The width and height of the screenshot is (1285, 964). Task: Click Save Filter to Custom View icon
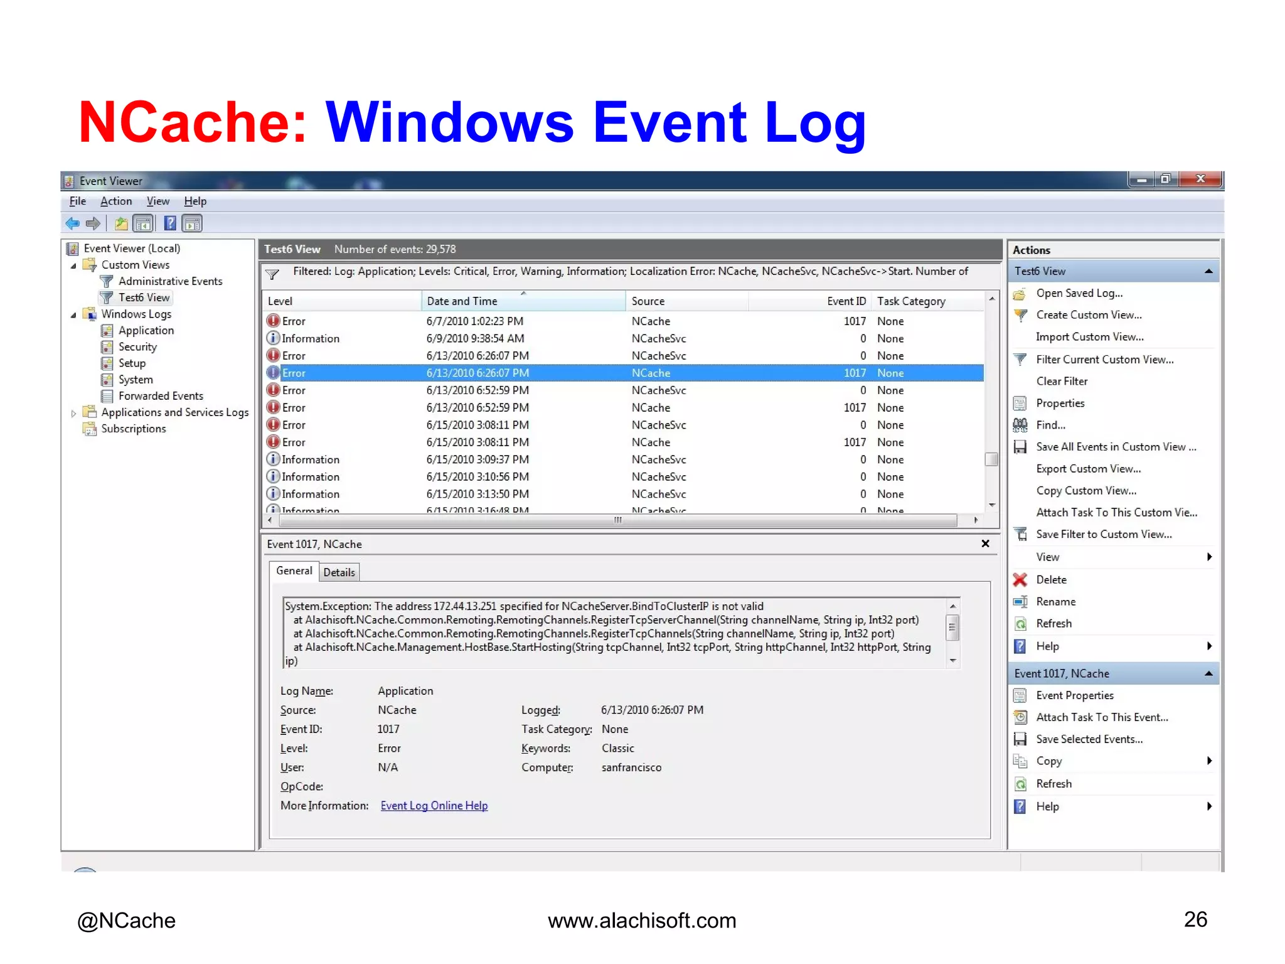click(1020, 535)
